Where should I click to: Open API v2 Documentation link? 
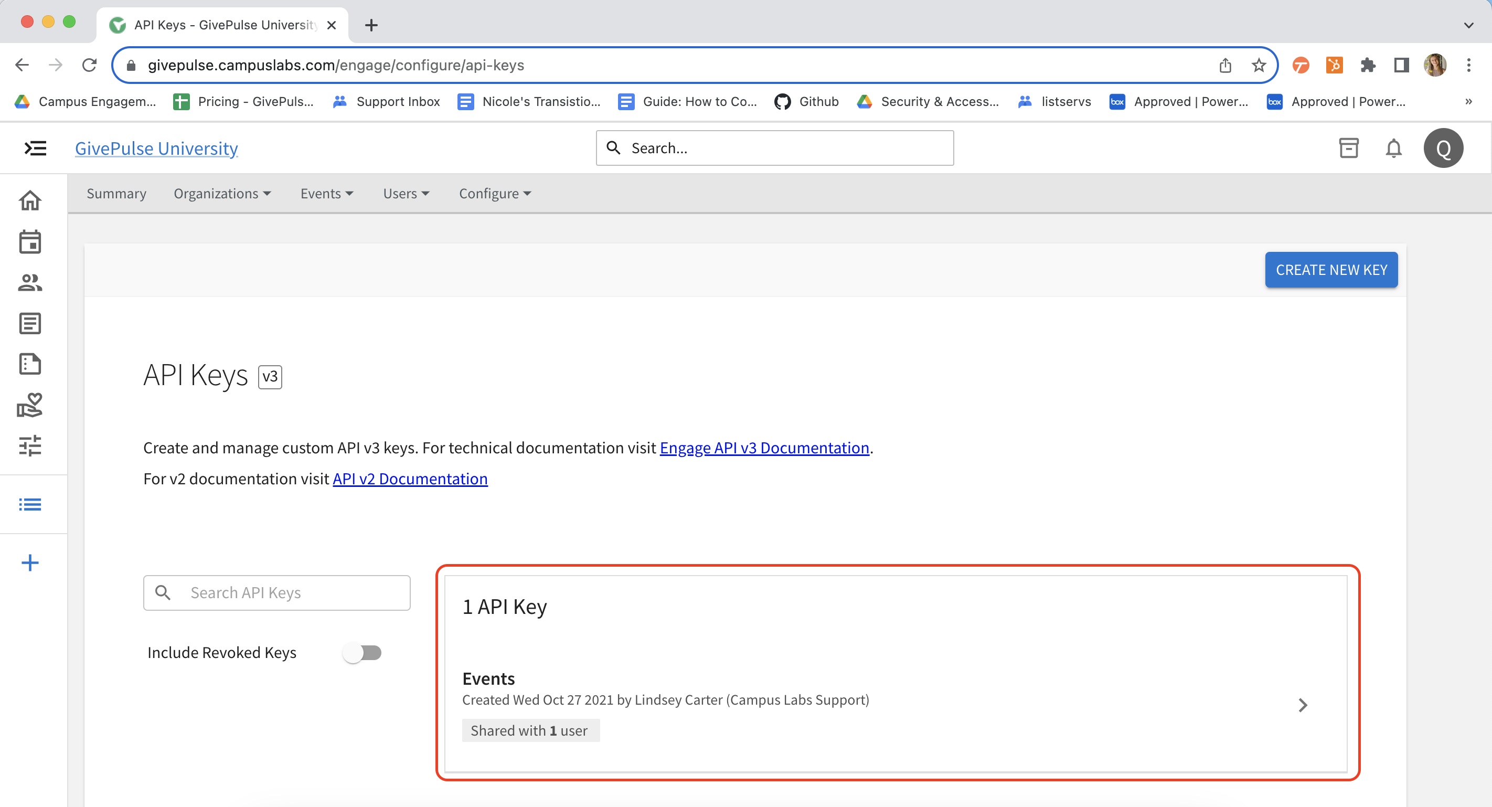tap(410, 479)
